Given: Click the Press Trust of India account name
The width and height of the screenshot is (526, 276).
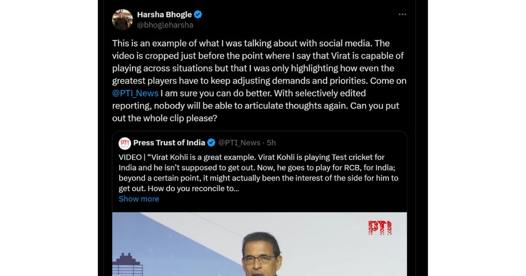Looking at the screenshot, I should pos(169,143).
